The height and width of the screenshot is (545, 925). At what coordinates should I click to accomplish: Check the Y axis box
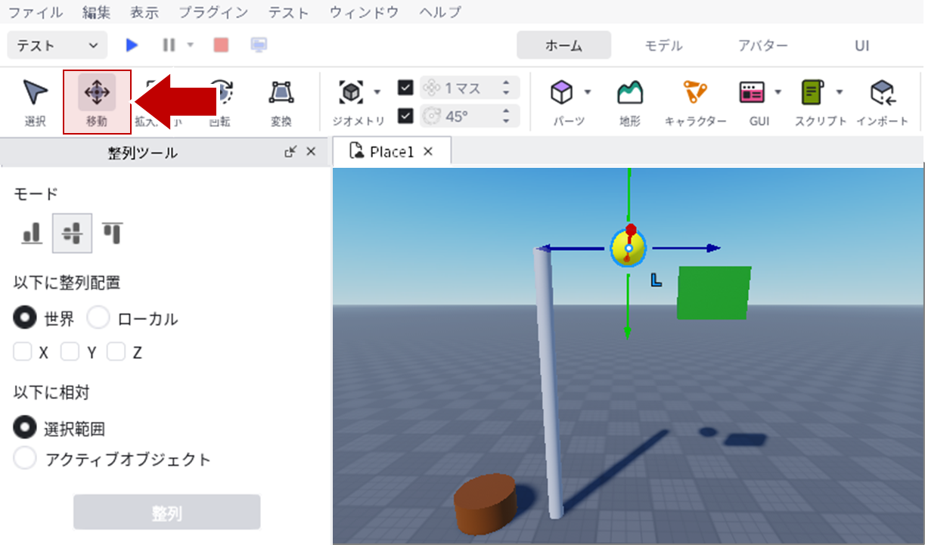(x=70, y=351)
